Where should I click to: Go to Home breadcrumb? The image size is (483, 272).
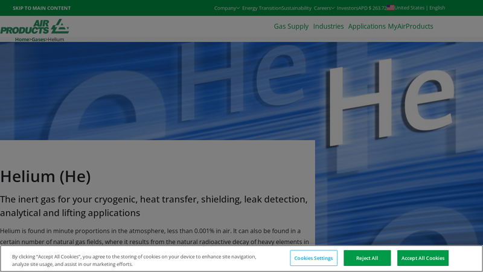click(x=22, y=39)
